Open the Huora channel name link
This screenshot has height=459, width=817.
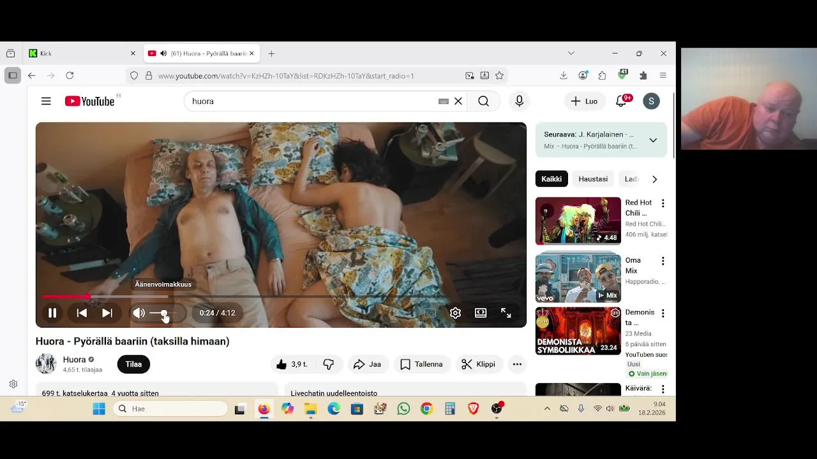(74, 360)
